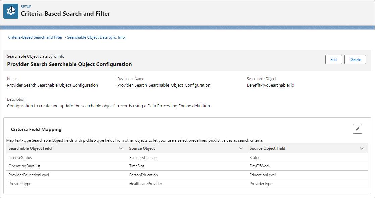Expand the Searchable Object Field column dropdown
The width and height of the screenshot is (375, 198).
[121, 148]
